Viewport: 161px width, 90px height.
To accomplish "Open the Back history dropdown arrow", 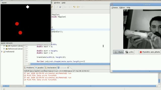I will (x=79, y=7).
